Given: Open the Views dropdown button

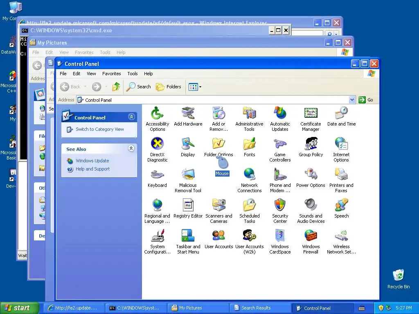Looking at the screenshot, I should pos(195,87).
